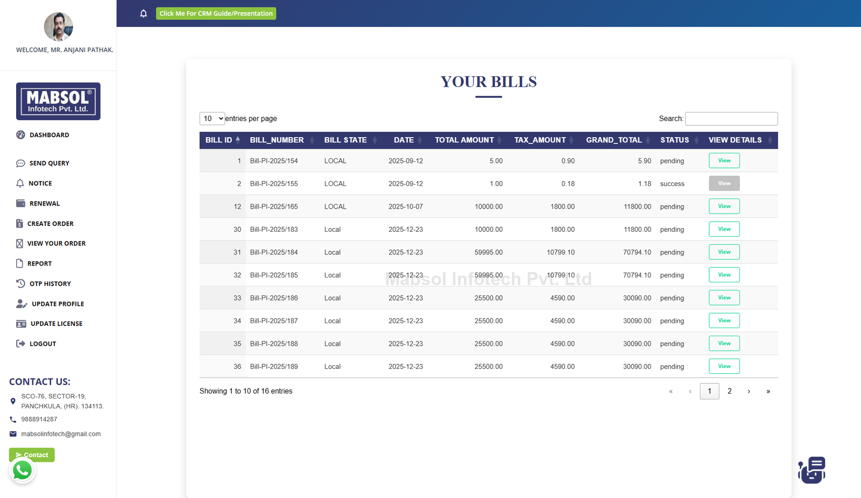861x498 pixels.
Task: Open the CRM Guide/Presentation button
Action: point(216,13)
